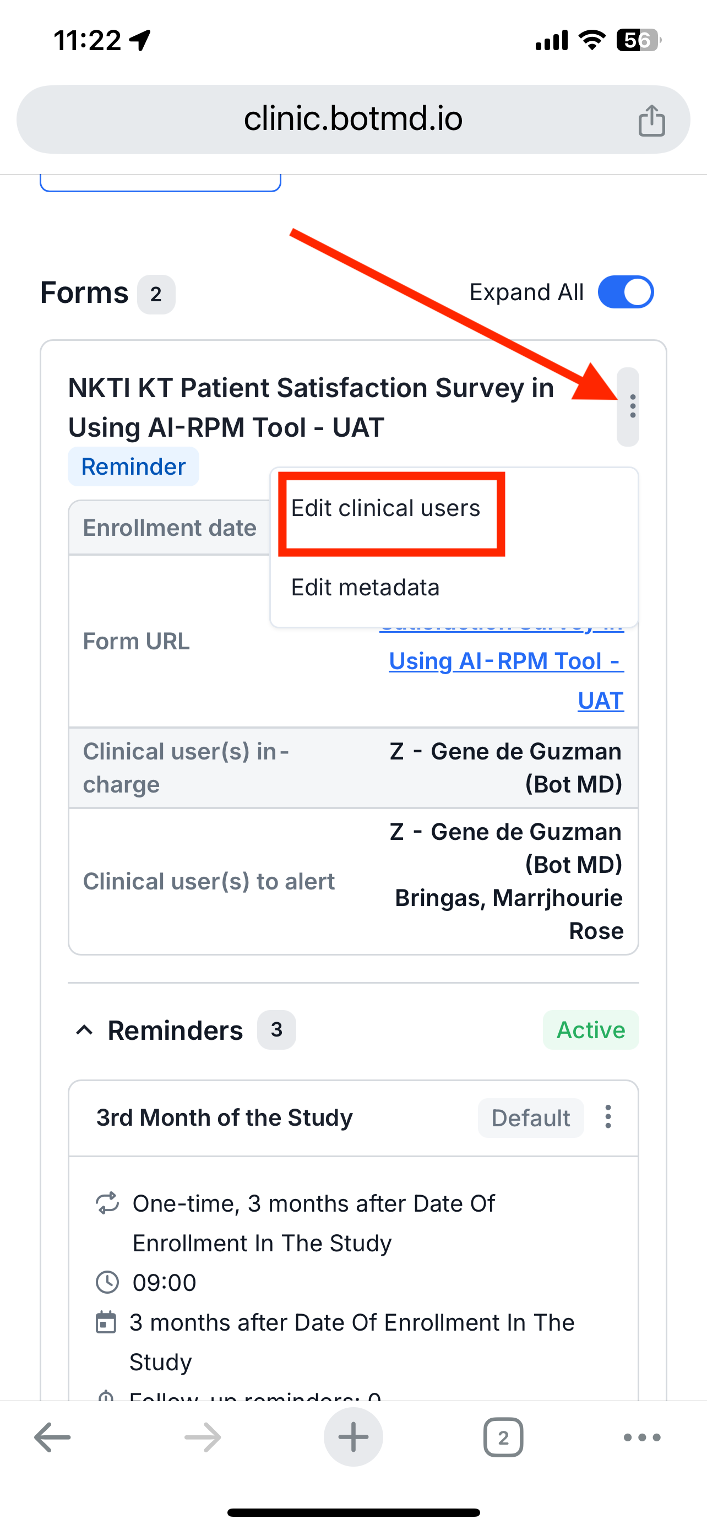Open the tab switcher showing 2 tabs
Viewport: 707px width, 1530px height.
point(503,1437)
